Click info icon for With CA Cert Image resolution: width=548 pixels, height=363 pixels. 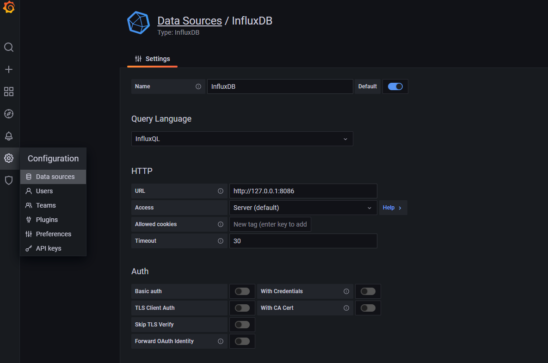point(346,308)
